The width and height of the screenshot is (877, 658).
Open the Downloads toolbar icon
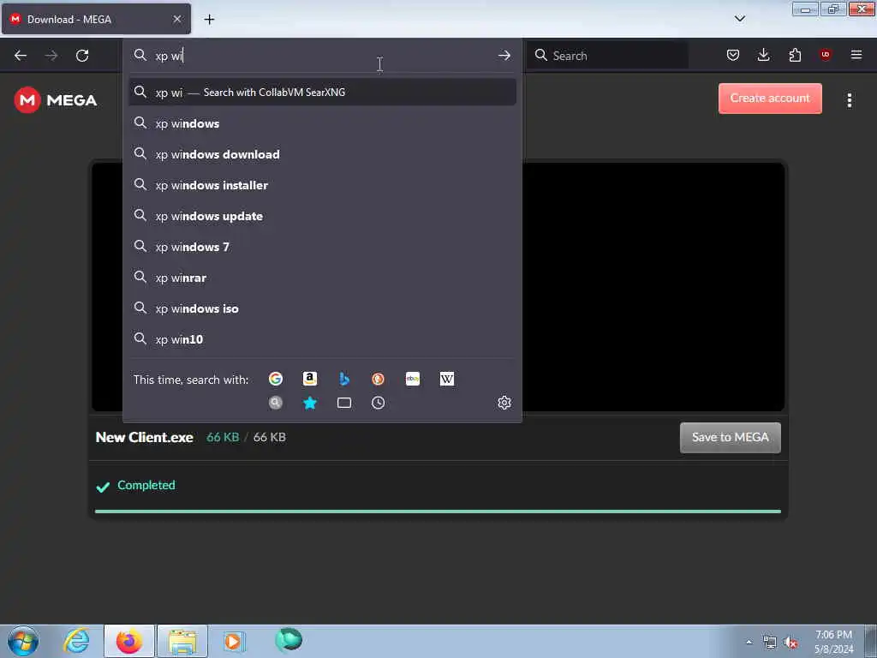pos(763,55)
